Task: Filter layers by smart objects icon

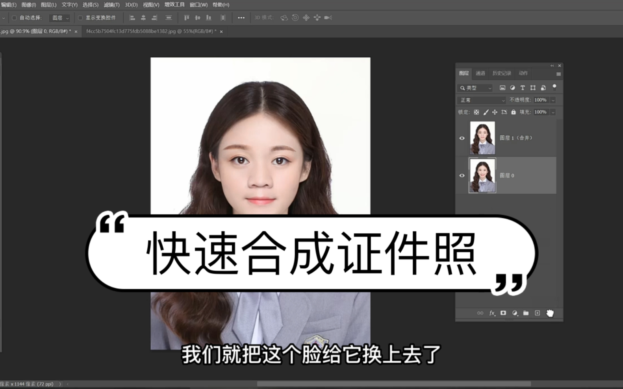Action: pyautogui.click(x=543, y=88)
